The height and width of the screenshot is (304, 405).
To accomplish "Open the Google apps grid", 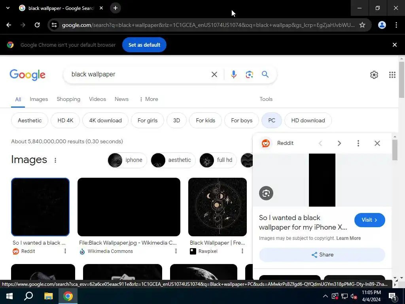I will point(392,75).
